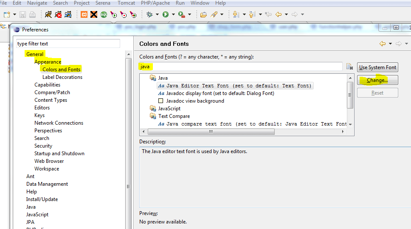Click the Use System Font button

[377, 67]
